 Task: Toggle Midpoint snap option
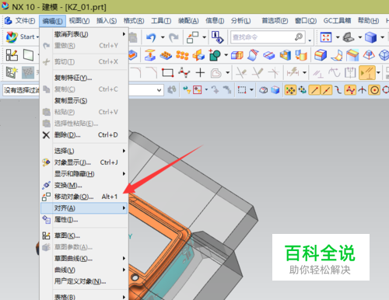[x=327, y=90]
